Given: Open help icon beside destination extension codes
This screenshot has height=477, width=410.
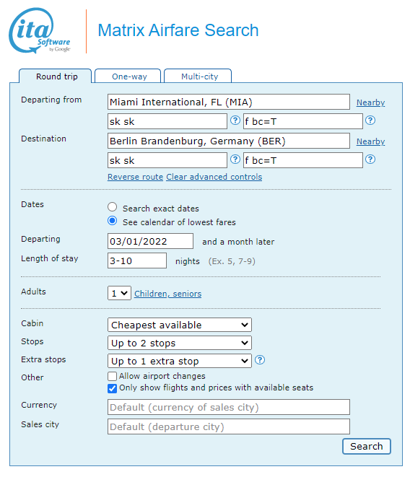Looking at the screenshot, I should 370,159.
